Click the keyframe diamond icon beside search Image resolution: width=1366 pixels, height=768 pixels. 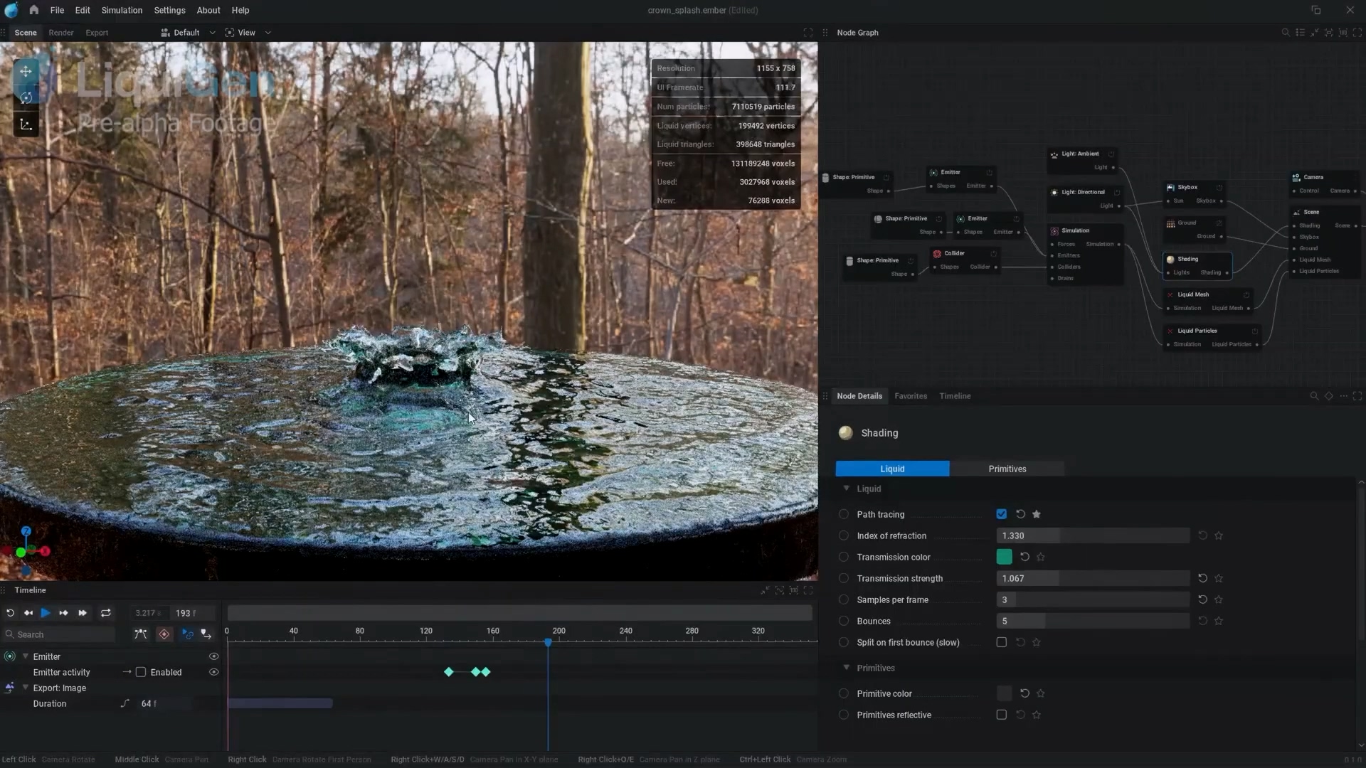point(164,634)
